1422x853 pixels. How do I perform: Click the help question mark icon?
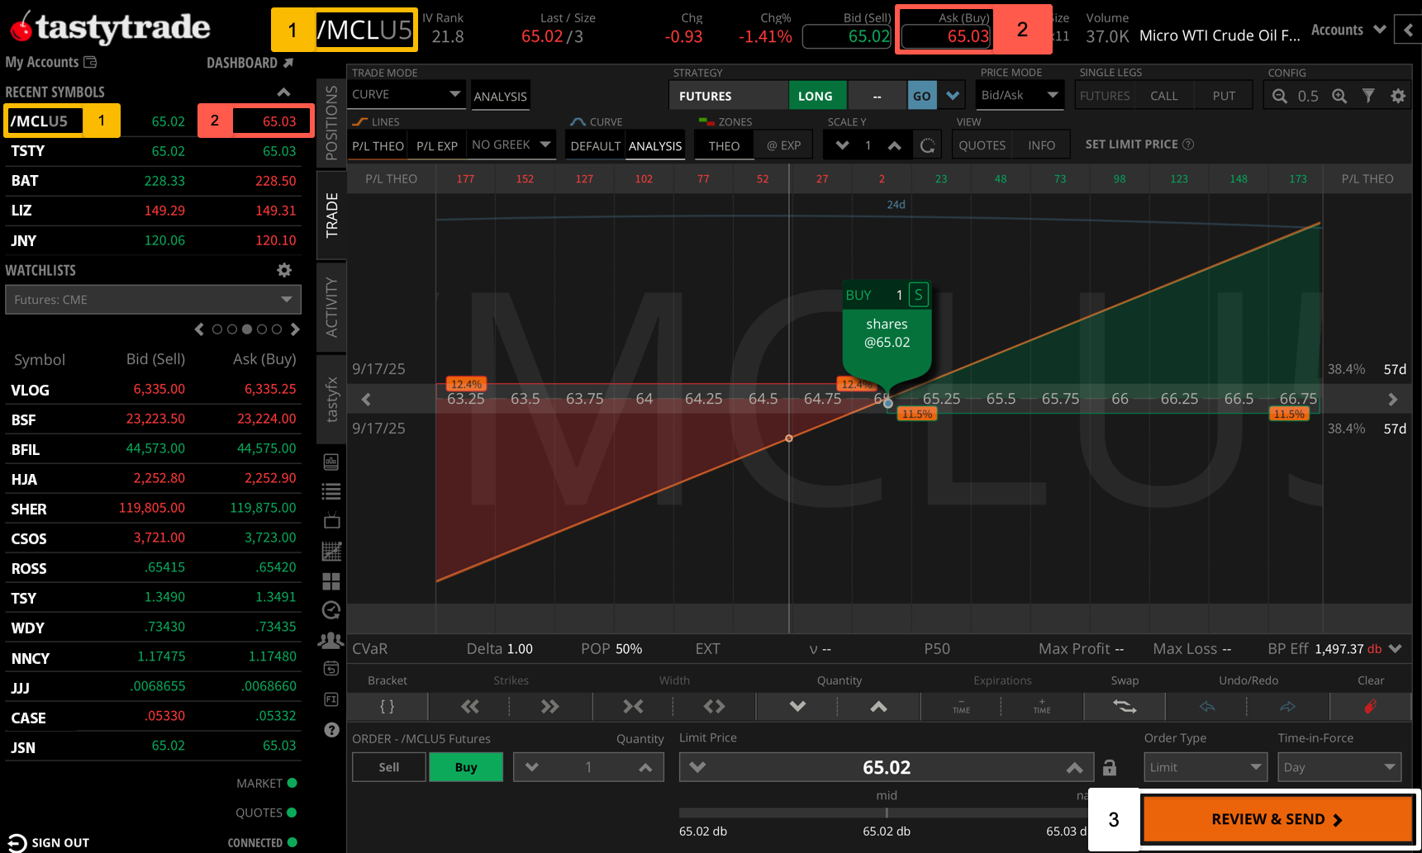point(331,730)
